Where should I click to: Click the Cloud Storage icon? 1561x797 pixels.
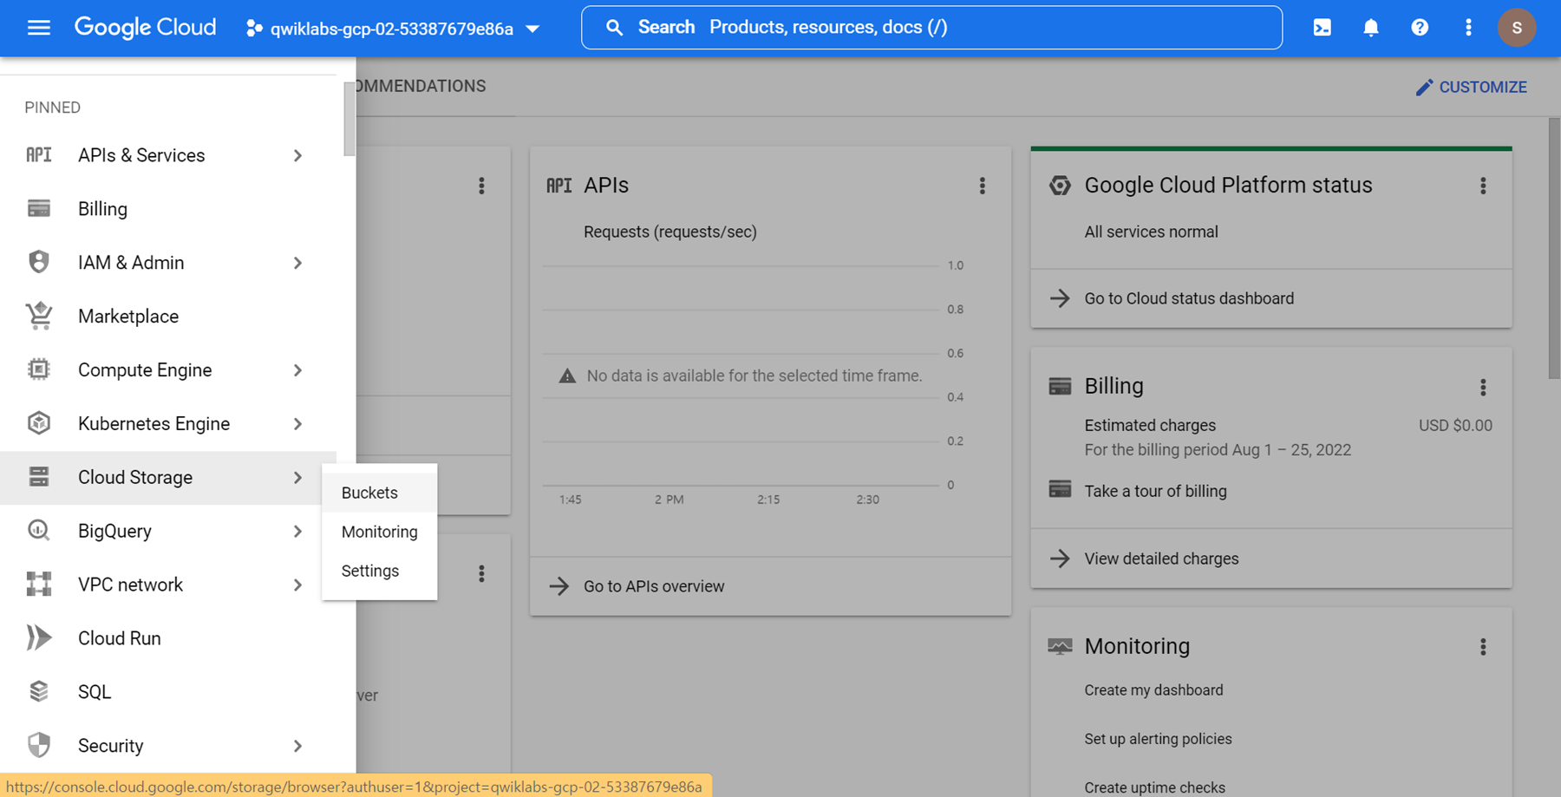[x=39, y=477]
